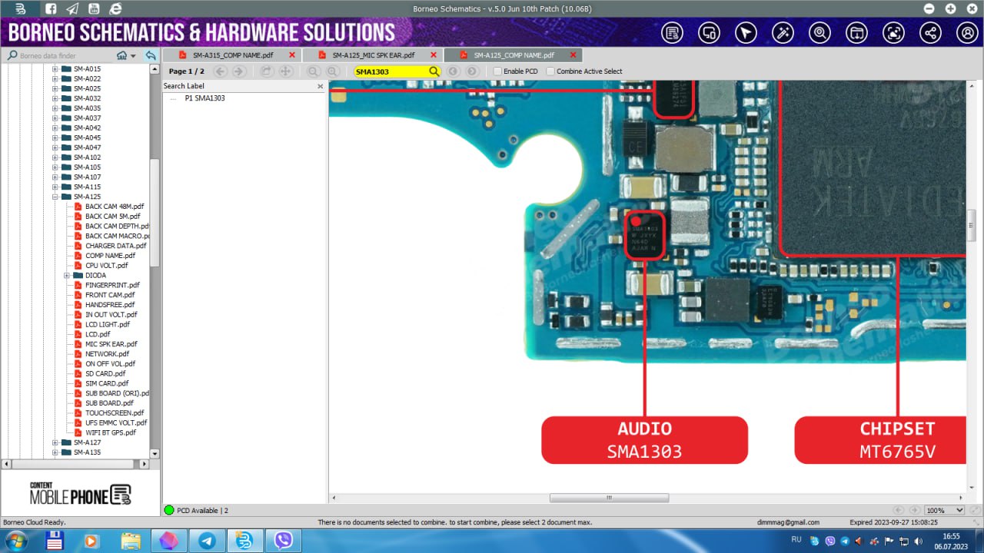The height and width of the screenshot is (553, 984).
Task: Click the RU language indicator in tray
Action: coord(796,540)
